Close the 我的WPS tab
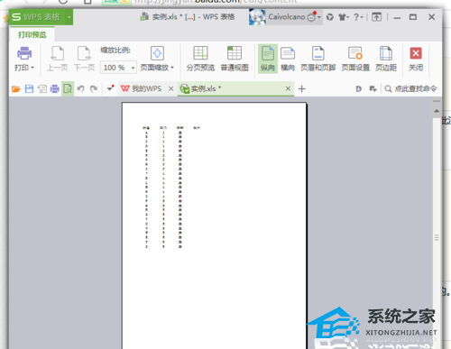The width and height of the screenshot is (451, 349). pyautogui.click(x=170, y=88)
